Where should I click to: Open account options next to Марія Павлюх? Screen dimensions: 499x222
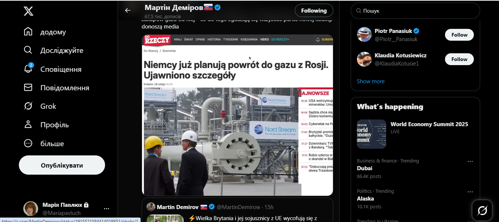click(107, 209)
